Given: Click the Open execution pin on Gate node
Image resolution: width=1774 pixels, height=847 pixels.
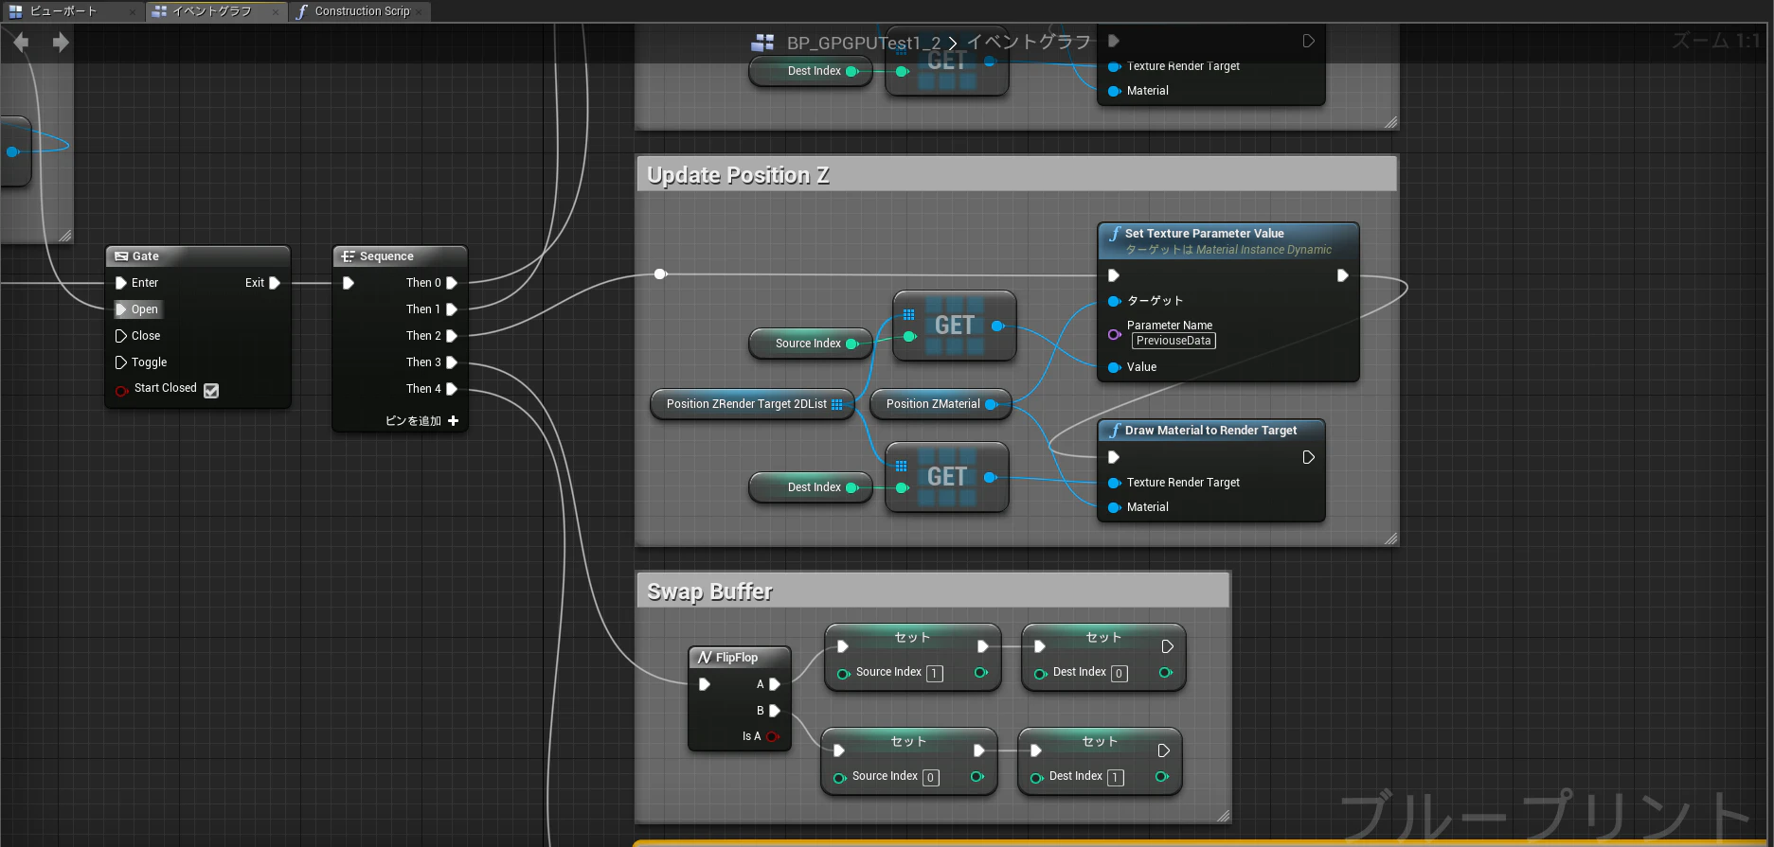Looking at the screenshot, I should (120, 309).
